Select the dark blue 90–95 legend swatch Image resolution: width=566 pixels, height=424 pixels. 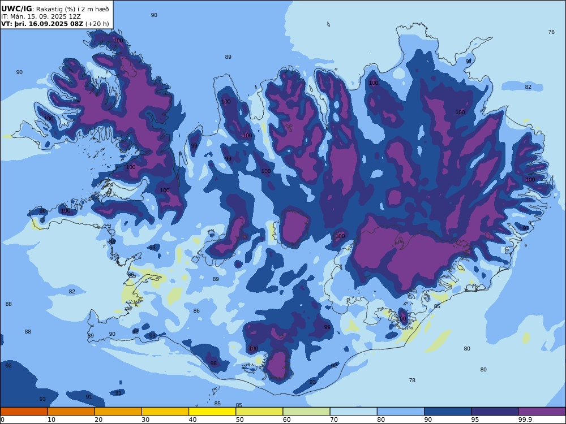click(x=448, y=412)
